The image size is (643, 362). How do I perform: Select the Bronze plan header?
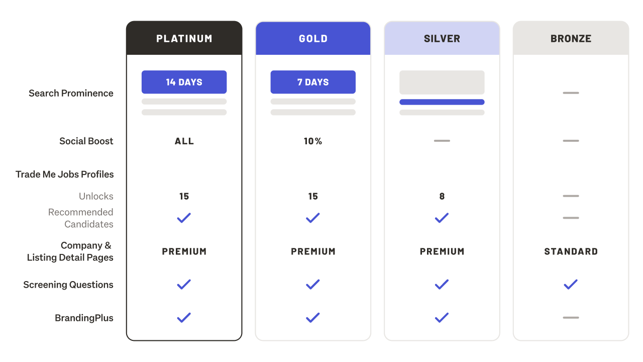pyautogui.click(x=571, y=38)
